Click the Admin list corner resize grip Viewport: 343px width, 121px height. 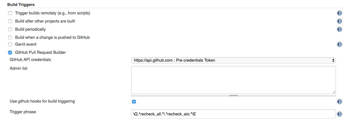pyautogui.click(x=334, y=92)
